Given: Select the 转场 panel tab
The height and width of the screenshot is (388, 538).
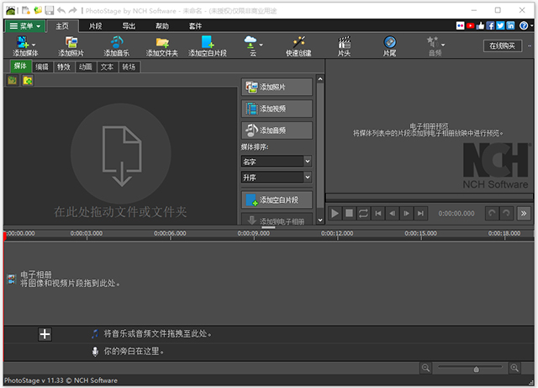Looking at the screenshot, I should 129,66.
